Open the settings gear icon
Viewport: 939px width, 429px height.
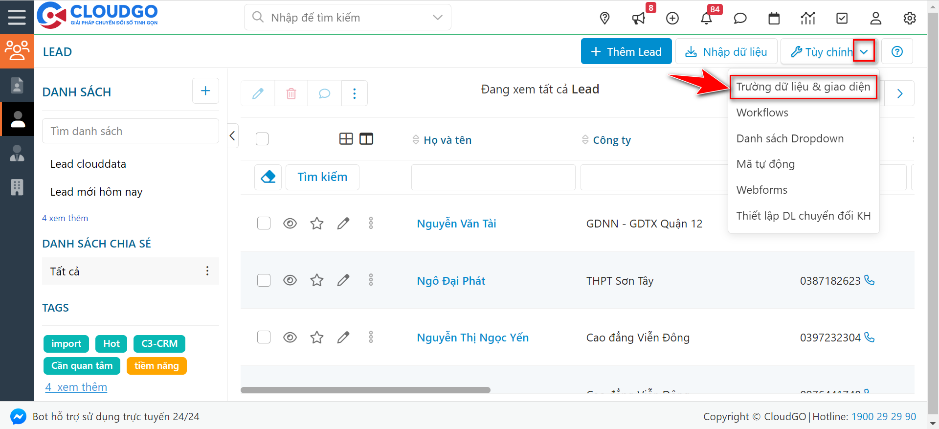tap(910, 18)
